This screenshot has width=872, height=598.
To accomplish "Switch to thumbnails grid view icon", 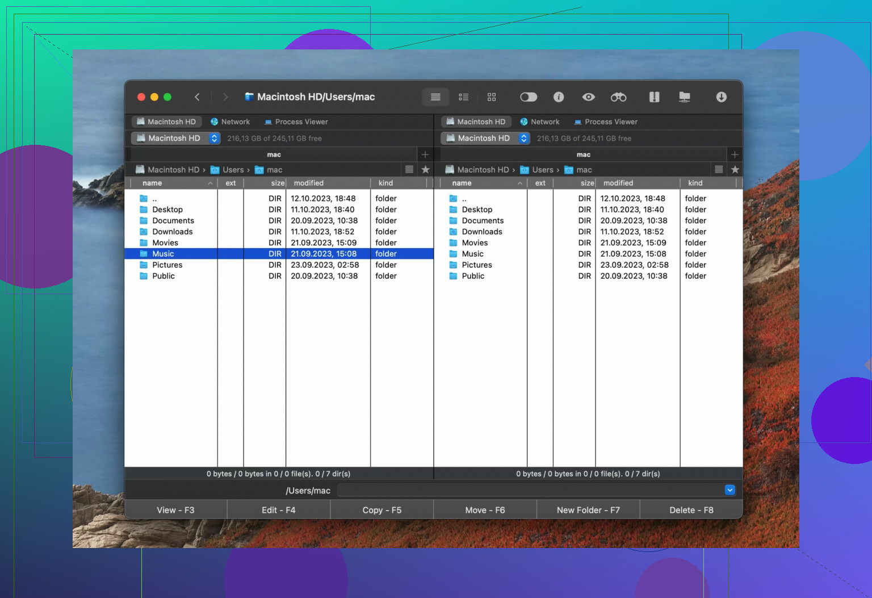I will (x=492, y=97).
